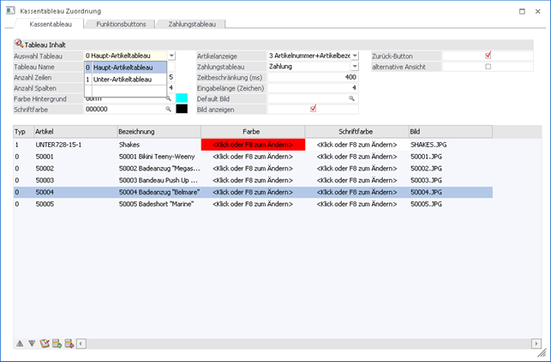This screenshot has width=551, height=362.
Task: Expand the Zahlungstableau dropdown
Action: tap(355, 67)
